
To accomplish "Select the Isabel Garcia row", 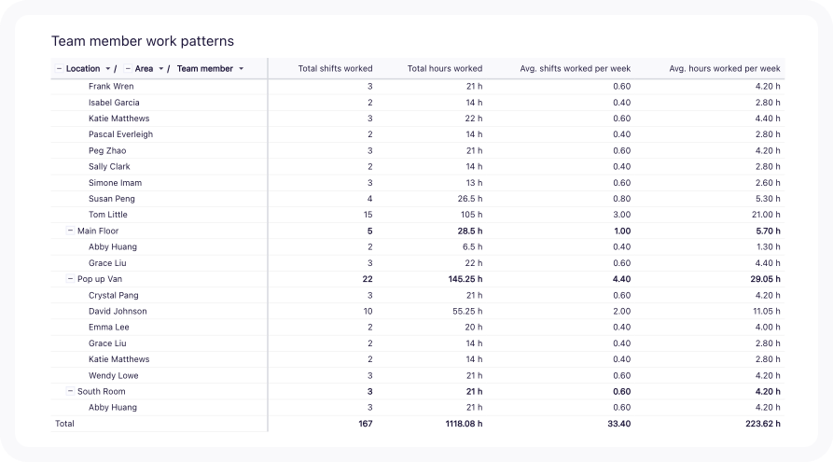I will (x=418, y=102).
